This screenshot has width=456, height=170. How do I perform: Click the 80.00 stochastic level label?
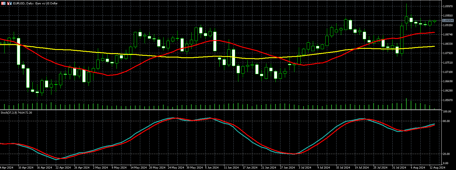[x=446, y=121]
